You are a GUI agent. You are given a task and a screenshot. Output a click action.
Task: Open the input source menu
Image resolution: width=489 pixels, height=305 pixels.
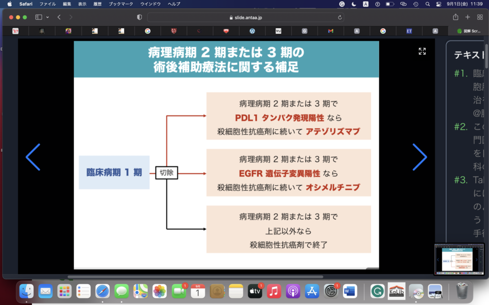(x=366, y=4)
